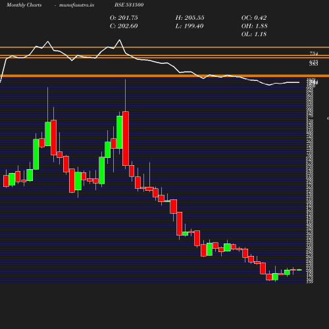The height and width of the screenshot is (329, 329).
Task: Click the close value 'C: 202.60'
Action: pyautogui.click(x=124, y=26)
